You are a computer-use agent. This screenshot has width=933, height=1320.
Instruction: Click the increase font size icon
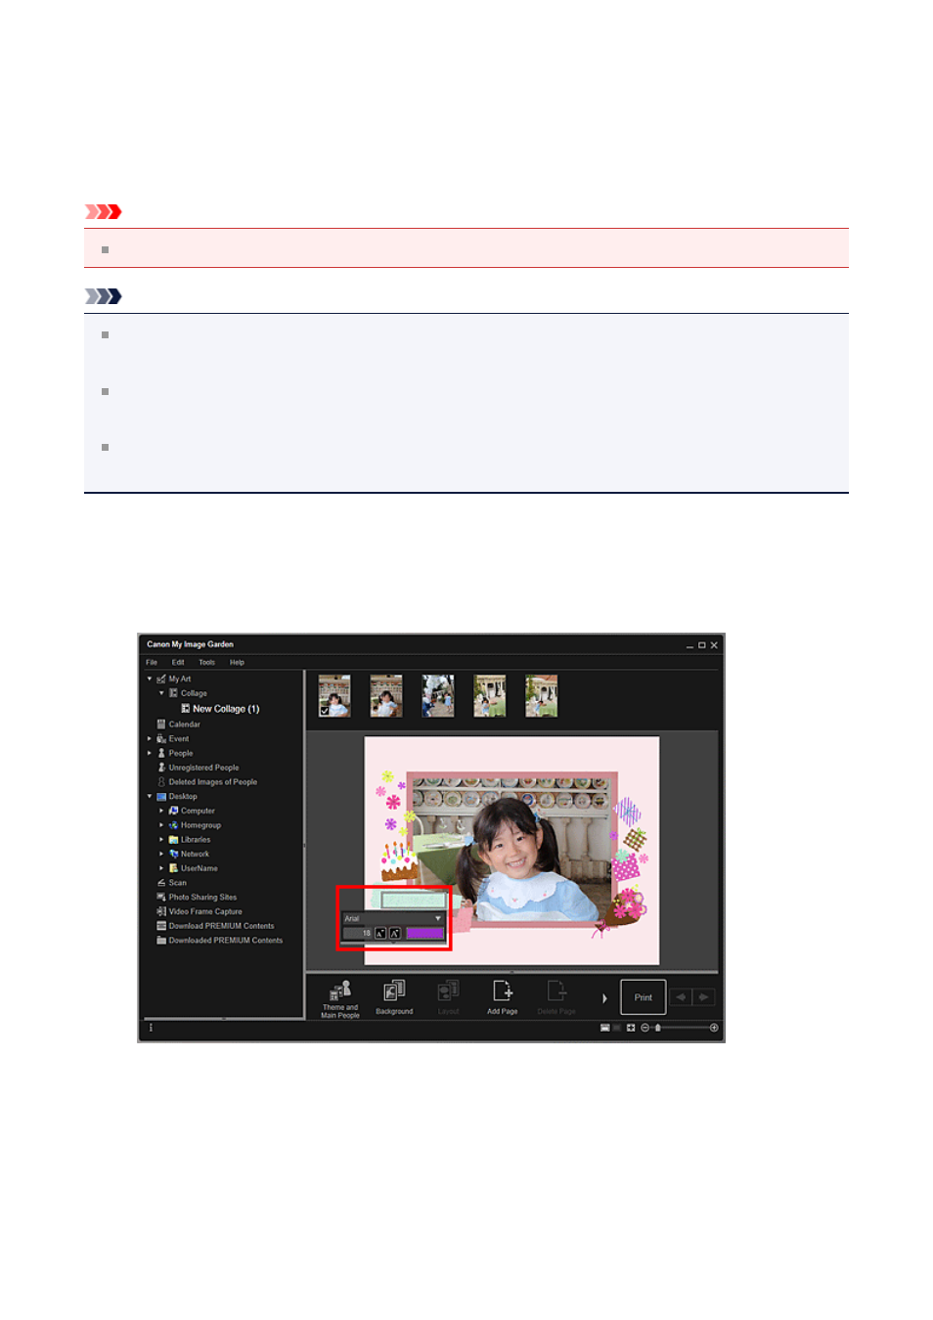(x=395, y=934)
